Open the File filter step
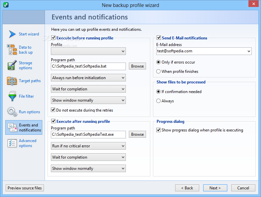The image size is (261, 197). tap(26, 96)
